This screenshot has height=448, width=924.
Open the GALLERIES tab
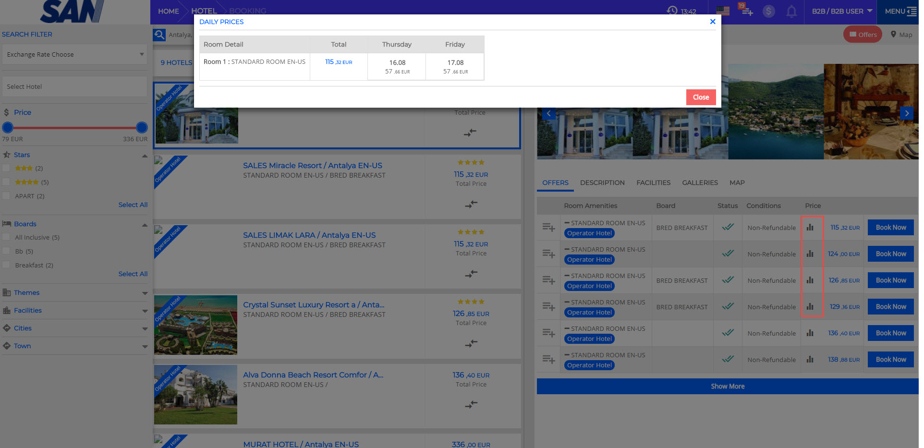coord(700,183)
